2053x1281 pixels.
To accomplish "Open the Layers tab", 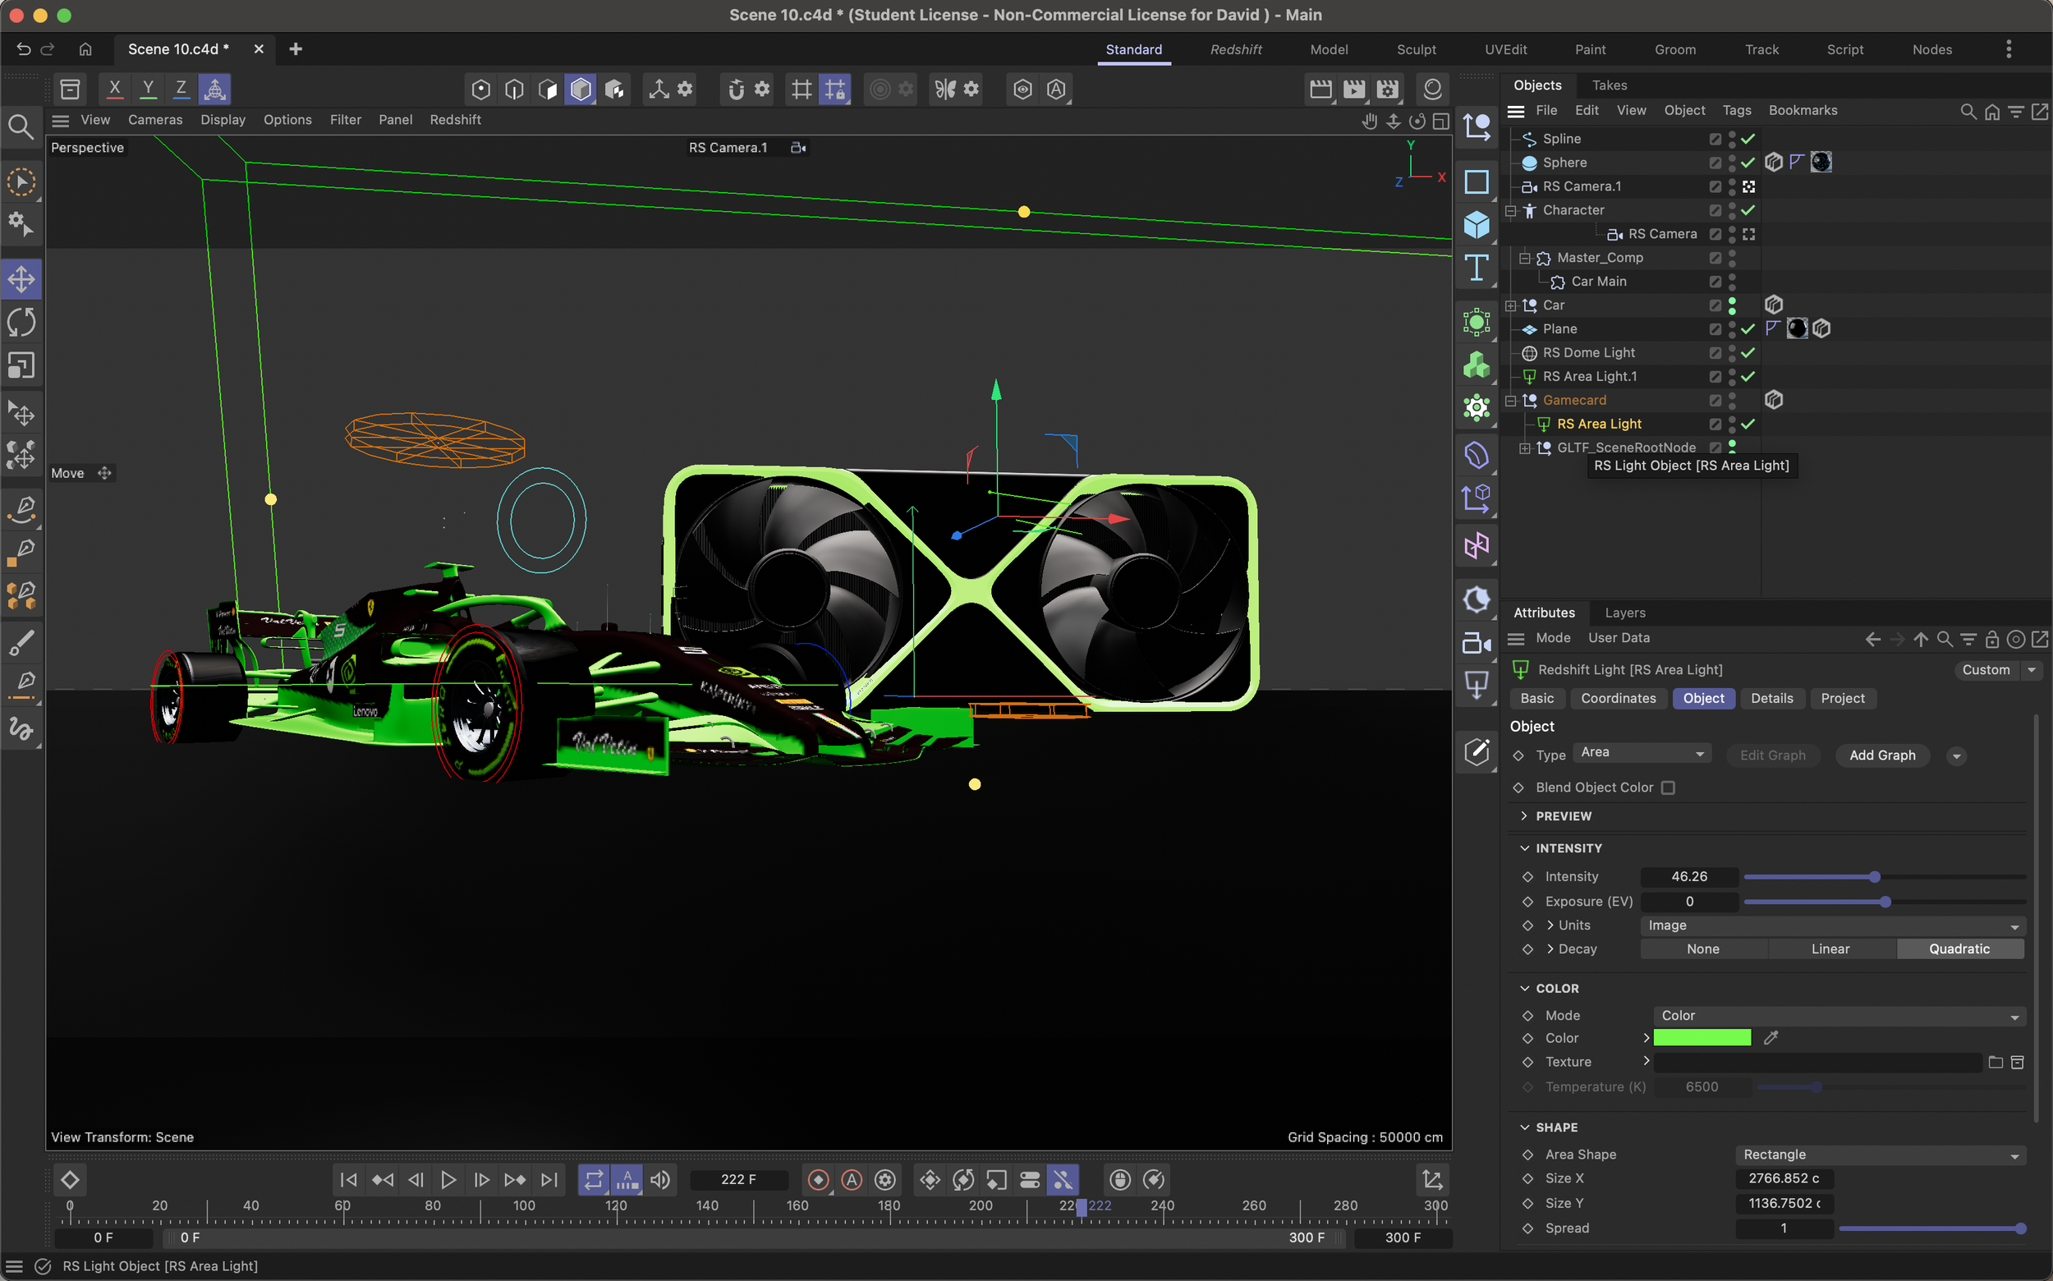I will [1624, 613].
